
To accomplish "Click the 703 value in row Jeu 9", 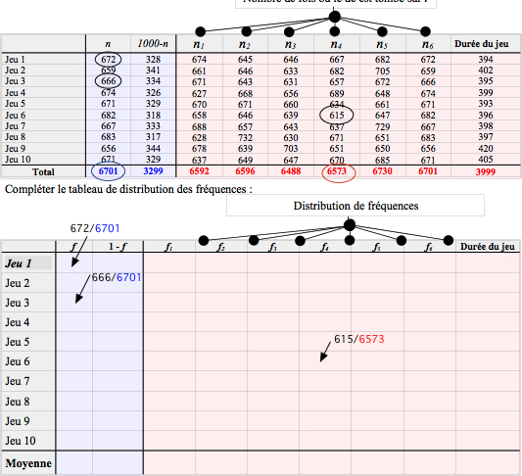I will pos(291,149).
